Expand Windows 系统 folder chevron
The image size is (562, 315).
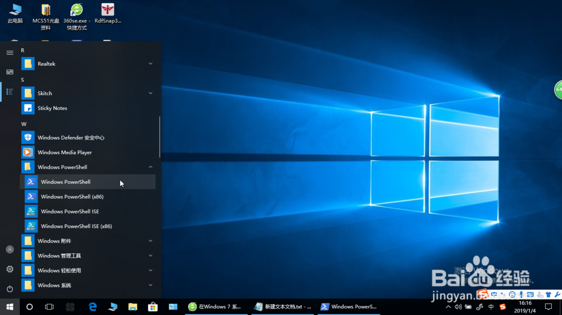click(x=151, y=285)
